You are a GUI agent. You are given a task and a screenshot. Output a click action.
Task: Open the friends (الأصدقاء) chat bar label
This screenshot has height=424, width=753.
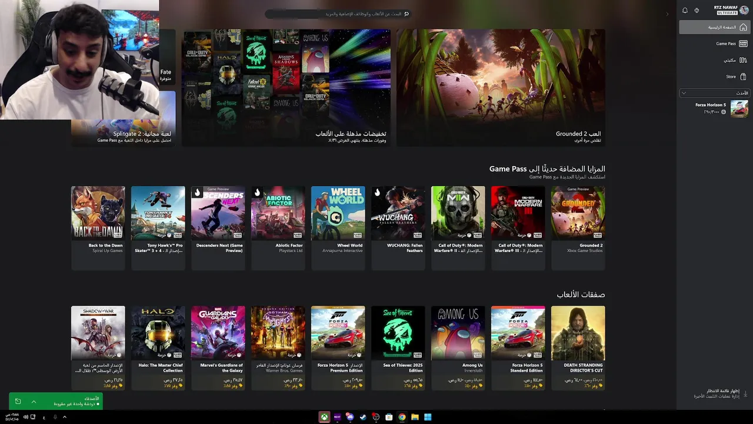pos(91,399)
